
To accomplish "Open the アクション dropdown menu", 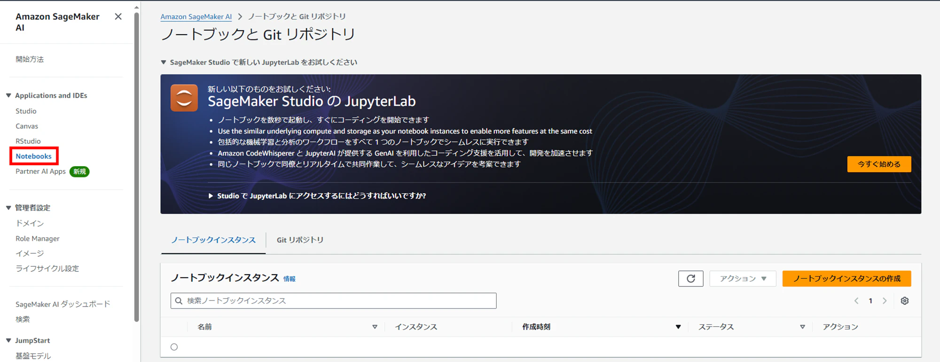I will click(x=743, y=278).
